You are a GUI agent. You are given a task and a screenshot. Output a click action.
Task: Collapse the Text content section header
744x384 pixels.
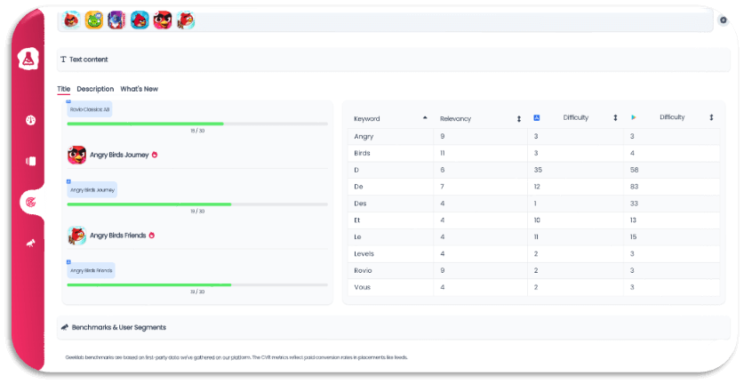[394, 60]
